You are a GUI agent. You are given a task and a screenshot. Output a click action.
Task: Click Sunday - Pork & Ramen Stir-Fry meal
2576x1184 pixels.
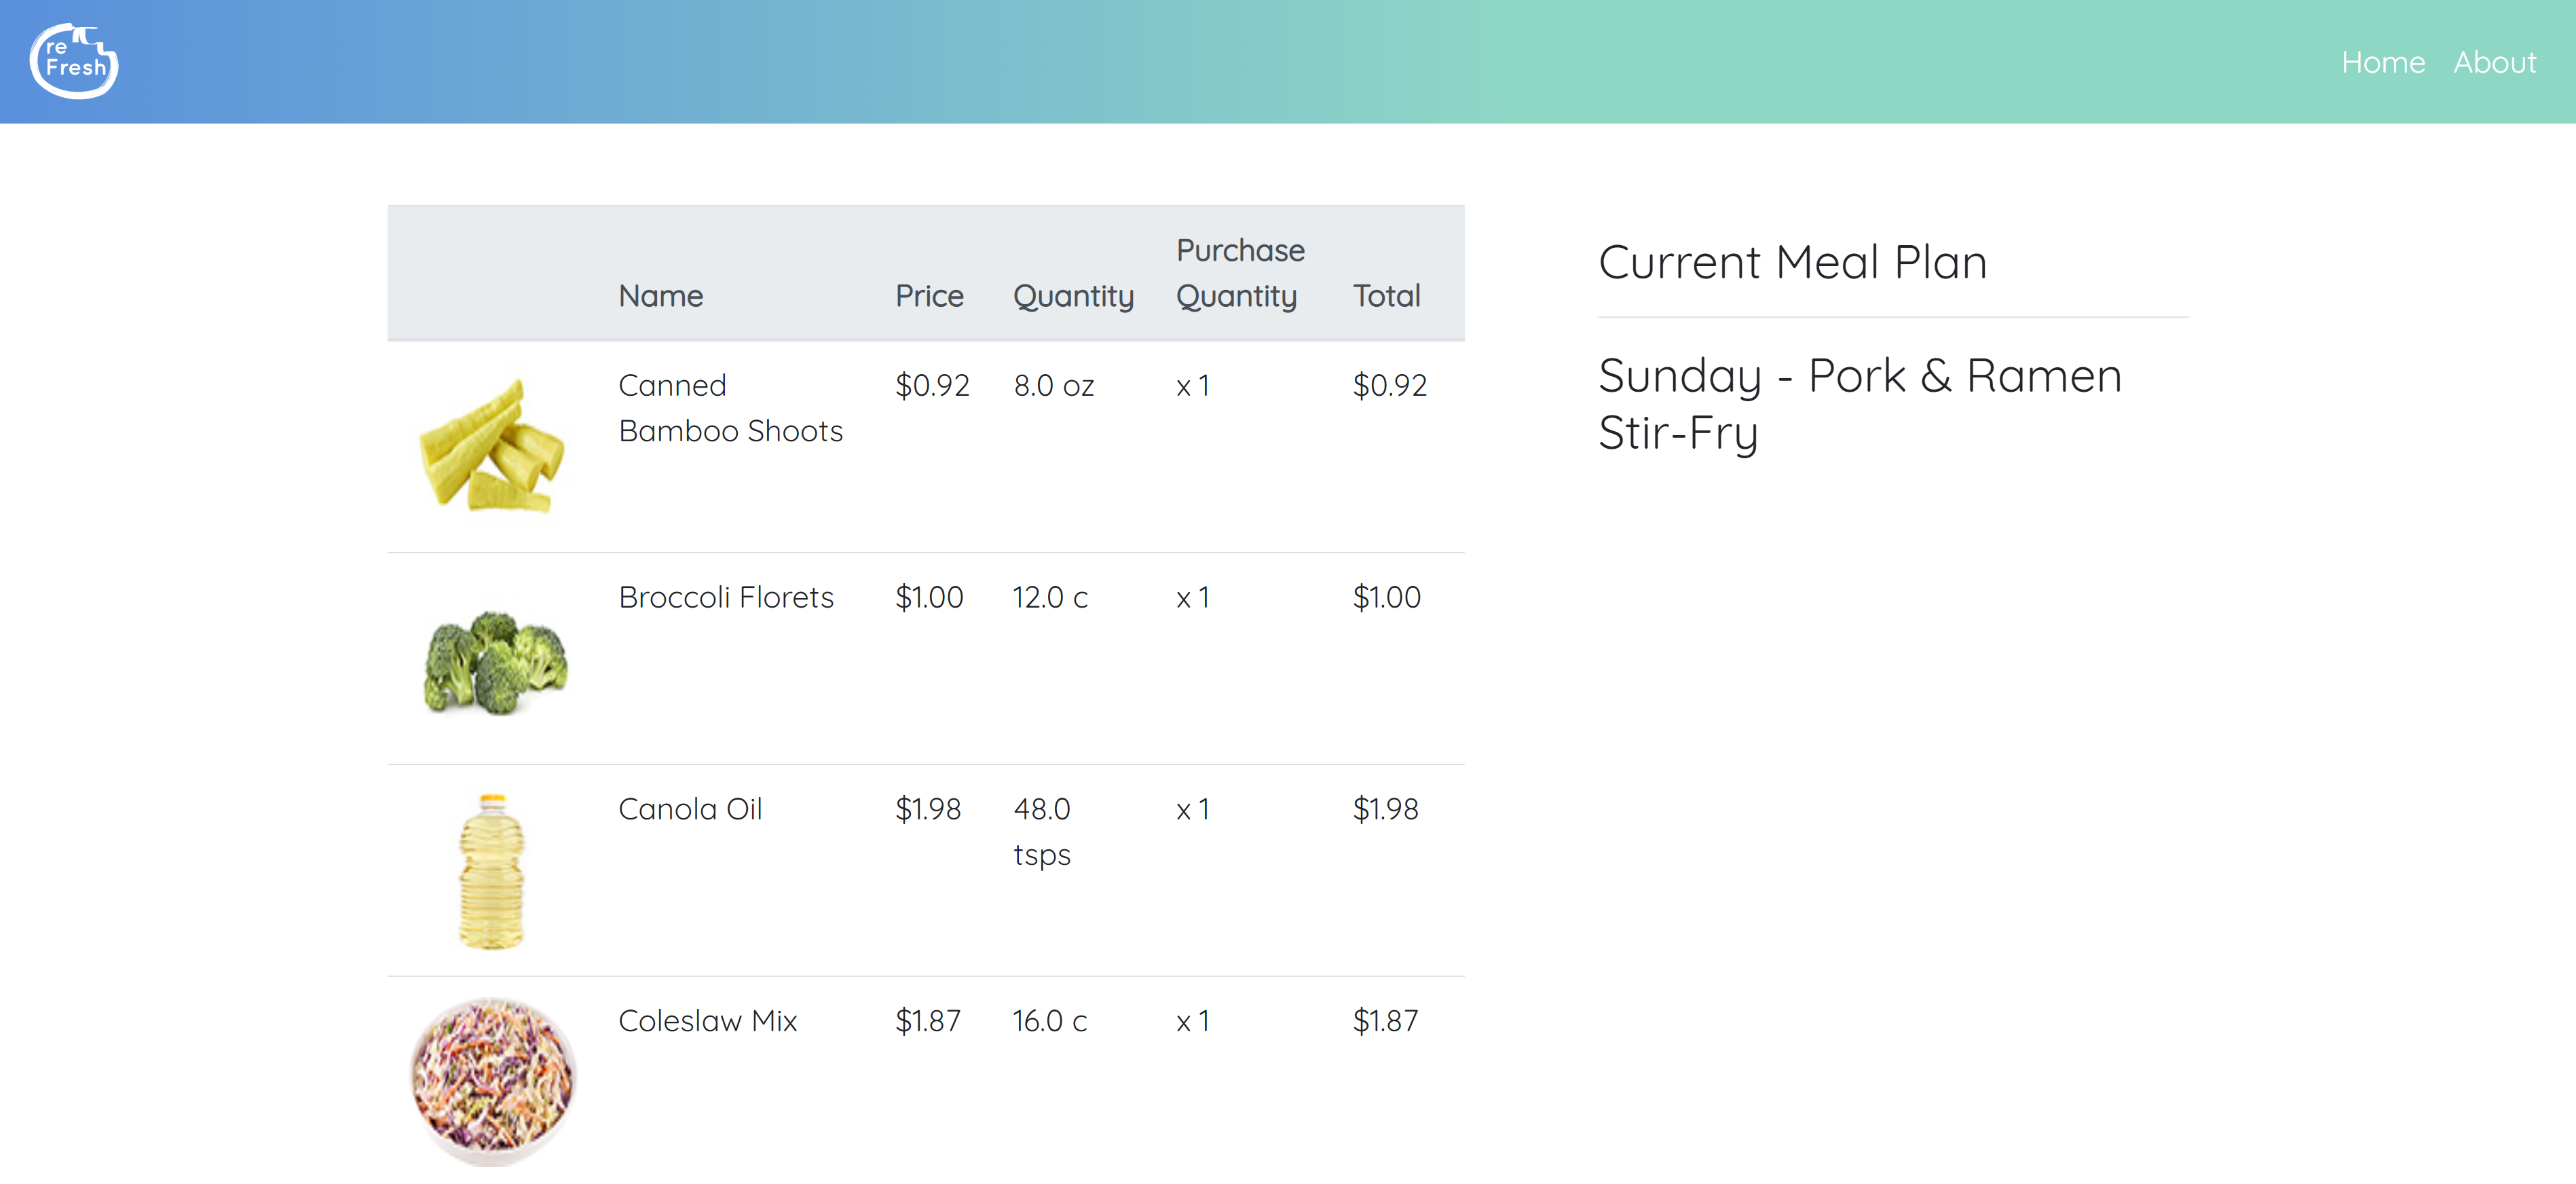1859,404
